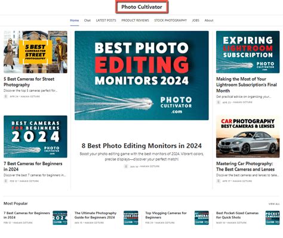
Task: Open the 8 Best Photo Editing Monitors in 2024 headline
Action: [141, 146]
